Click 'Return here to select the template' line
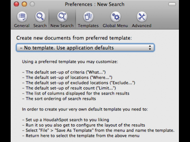 pos(81,136)
